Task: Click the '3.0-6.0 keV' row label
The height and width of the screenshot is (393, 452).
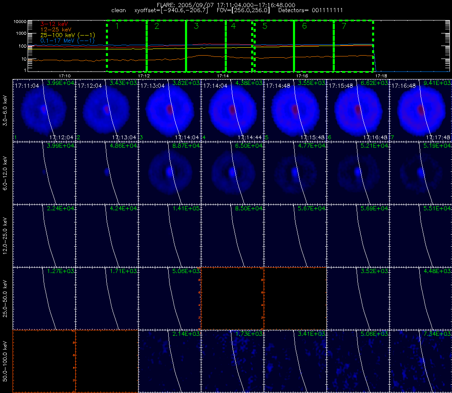Action: [5, 110]
